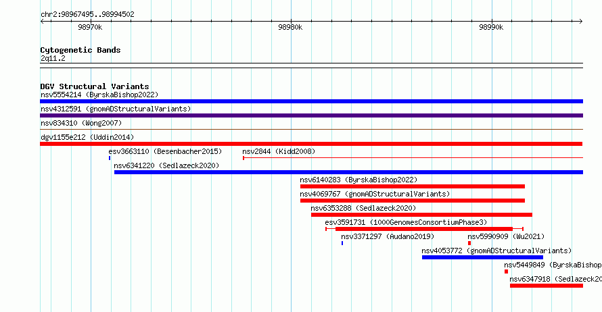This screenshot has width=602, height=312.
Task: Open the esv3663110 (Besenbacher2015) label
Action: (165, 151)
